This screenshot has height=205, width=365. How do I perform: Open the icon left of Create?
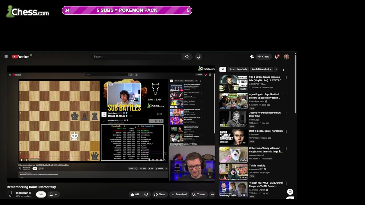tap(252, 57)
